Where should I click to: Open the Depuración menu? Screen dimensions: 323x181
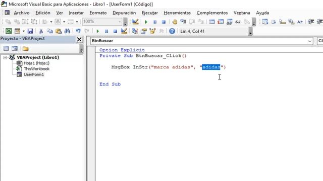pyautogui.click(x=124, y=13)
